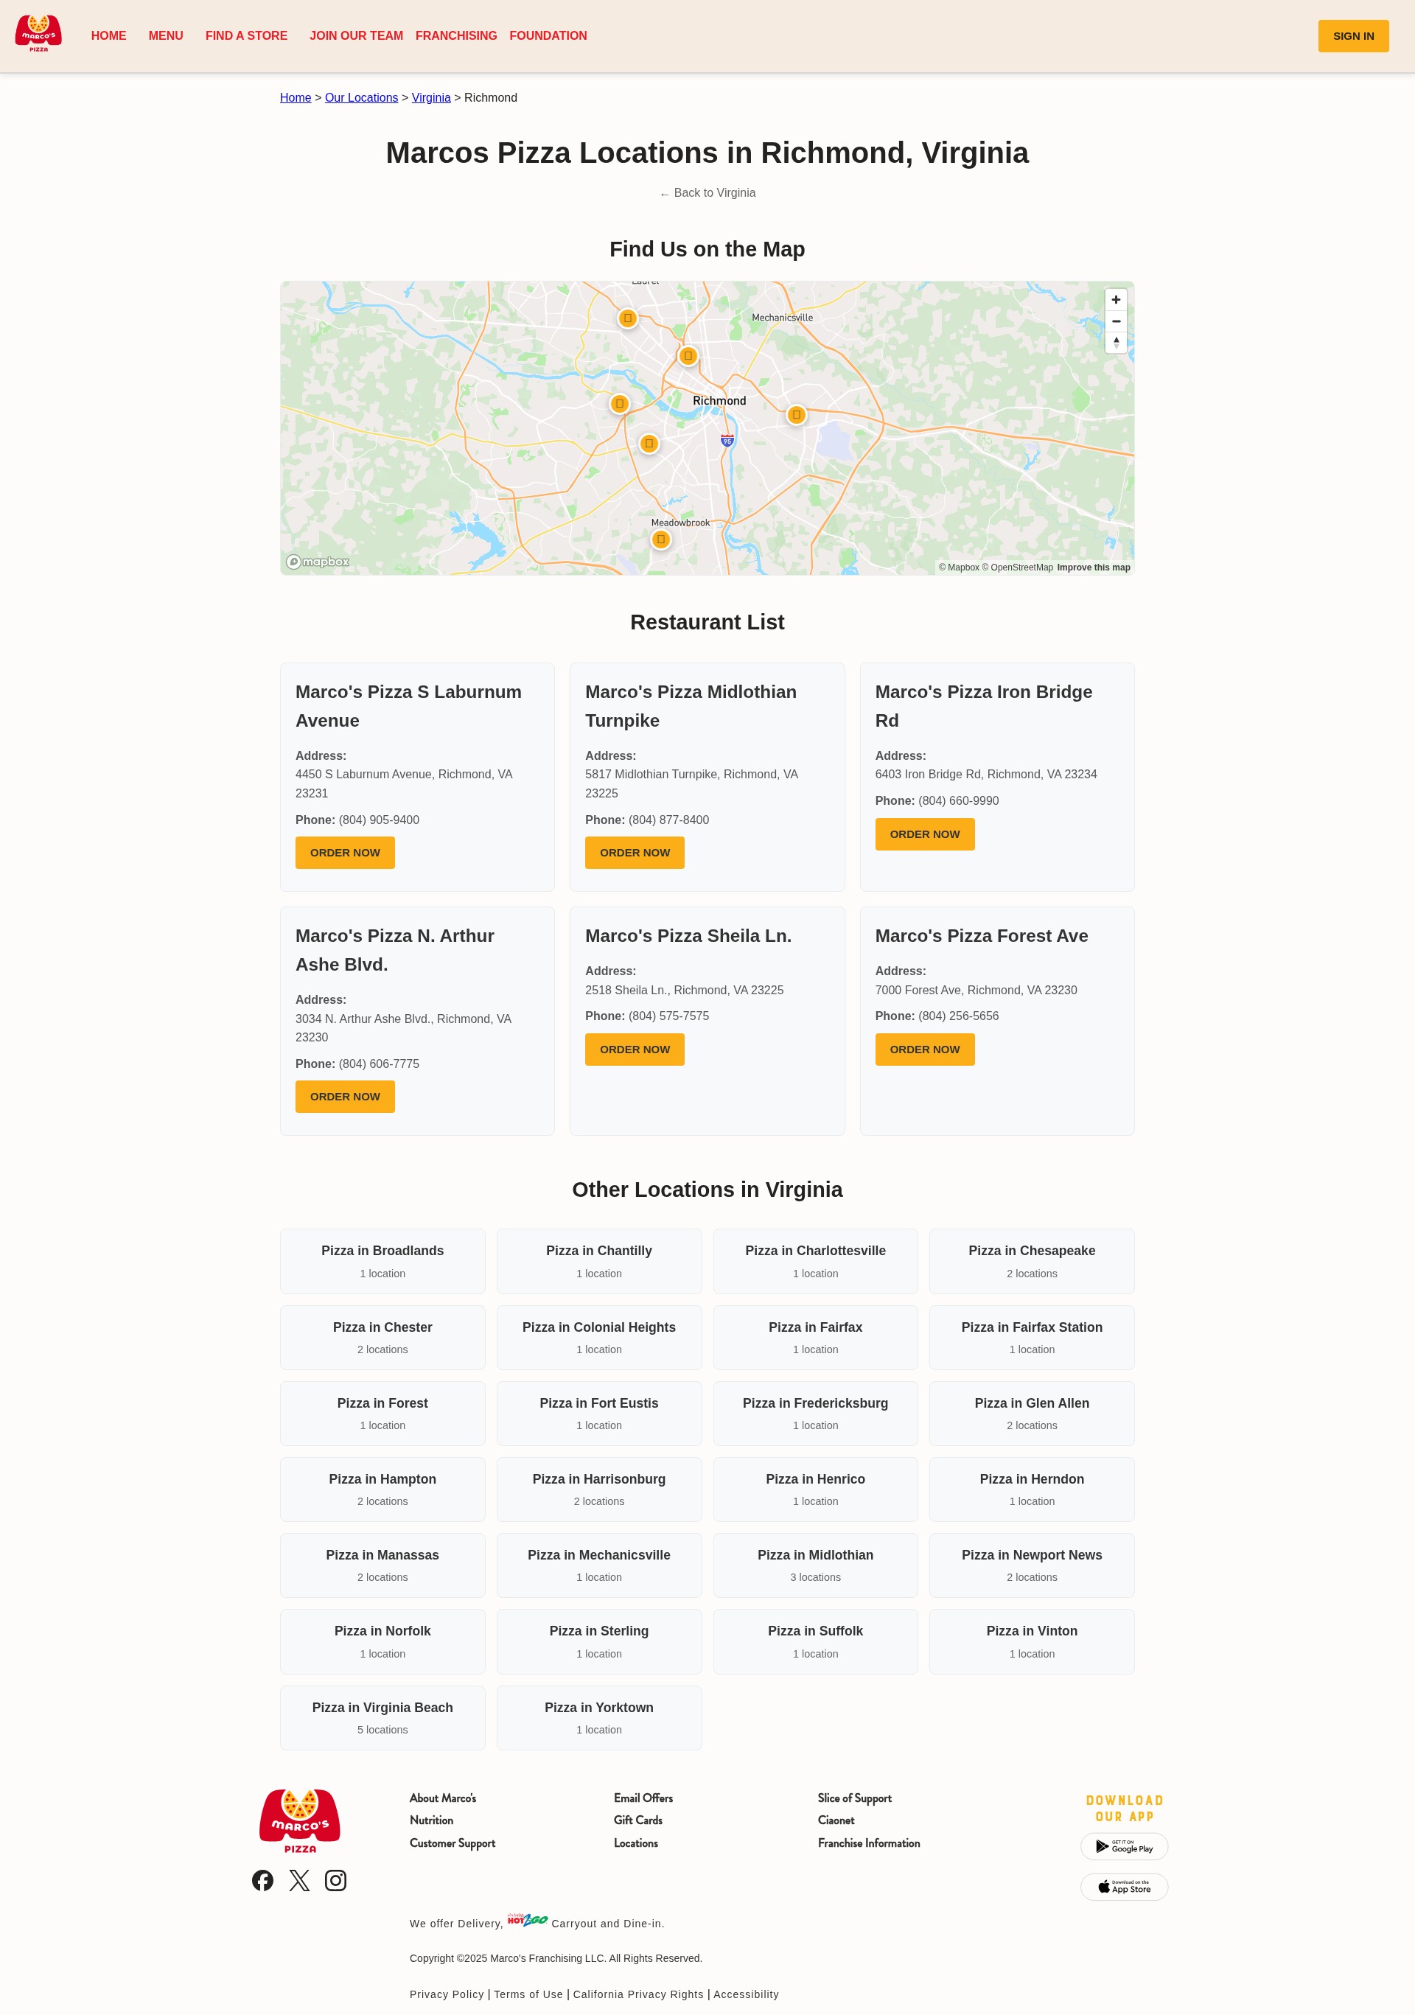The width and height of the screenshot is (1415, 2015).
Task: Click the footer Marco's Pizza logo
Action: pos(299,1821)
